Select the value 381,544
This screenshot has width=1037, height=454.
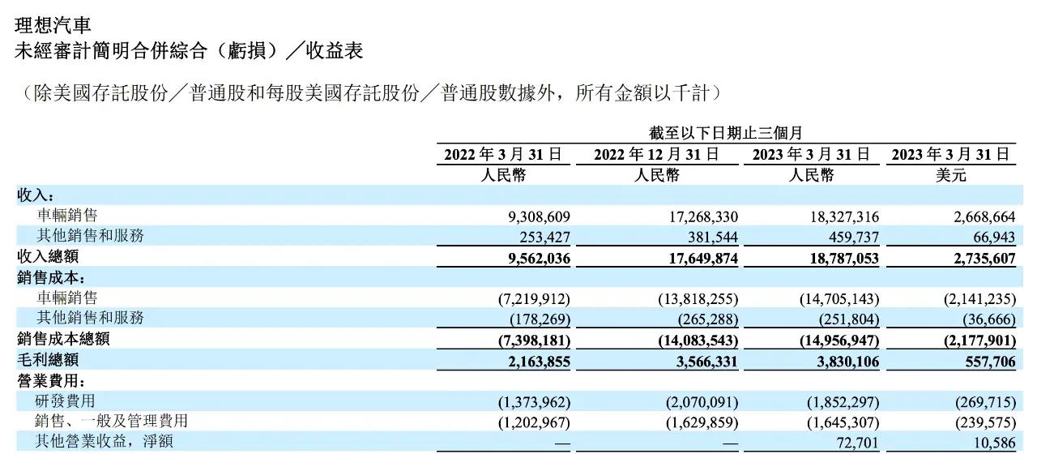coord(712,237)
